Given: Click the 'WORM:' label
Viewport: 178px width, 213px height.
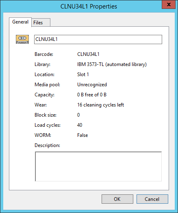Looking at the screenshot, I should pyautogui.click(x=43, y=135).
